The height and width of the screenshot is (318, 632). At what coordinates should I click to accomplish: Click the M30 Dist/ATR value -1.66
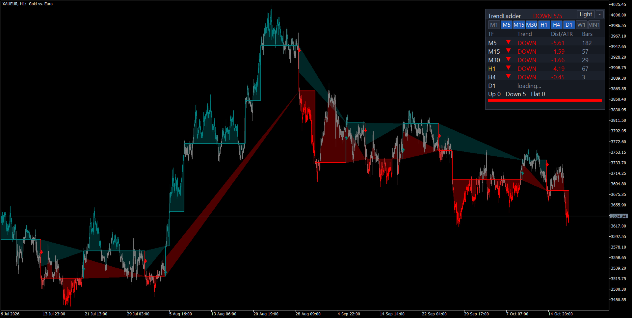coord(558,60)
